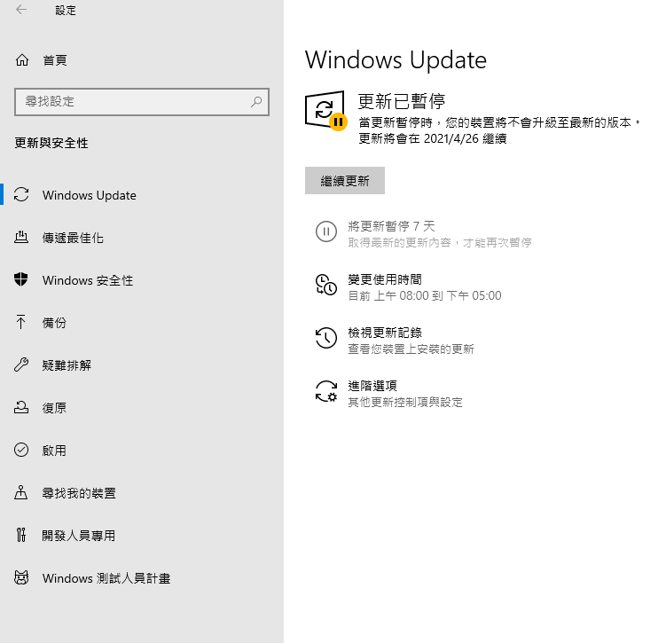Viewport: 666px width, 643px height.
Task: Open 開發人員專用 page
Action: tap(142, 535)
